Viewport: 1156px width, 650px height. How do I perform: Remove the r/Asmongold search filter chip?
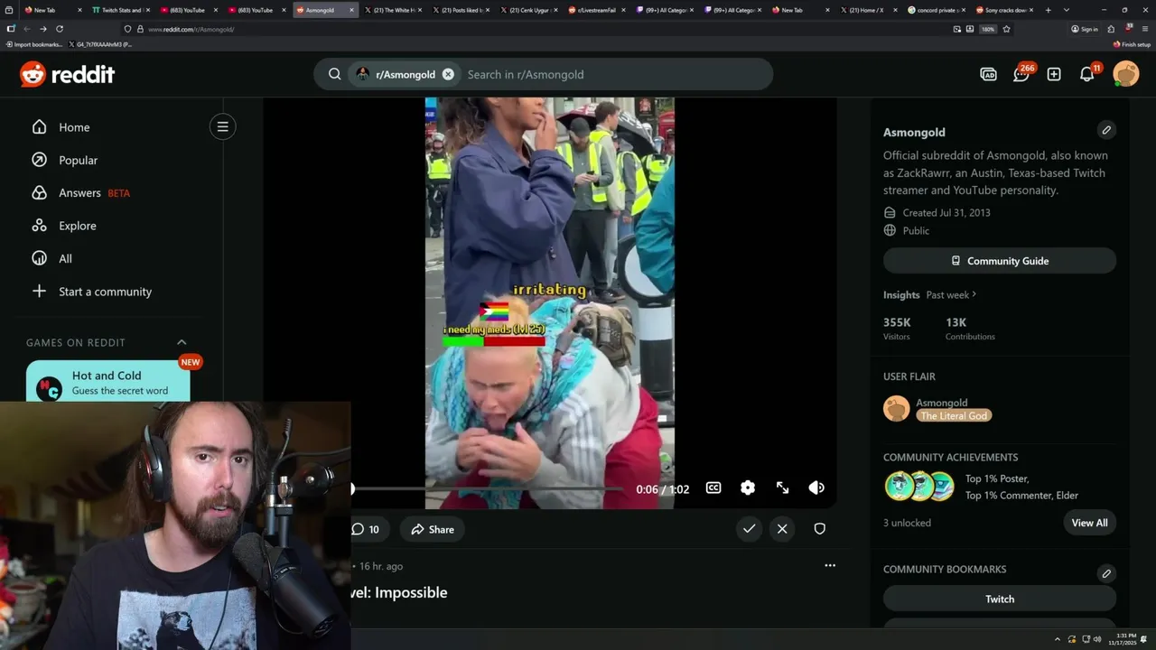[x=448, y=74]
